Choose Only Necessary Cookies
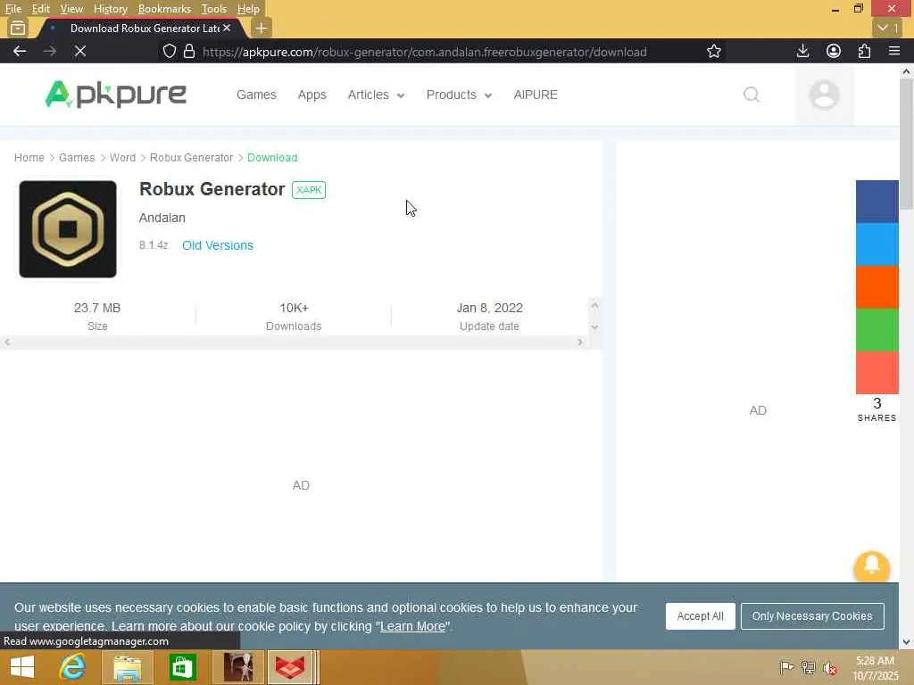 812,615
